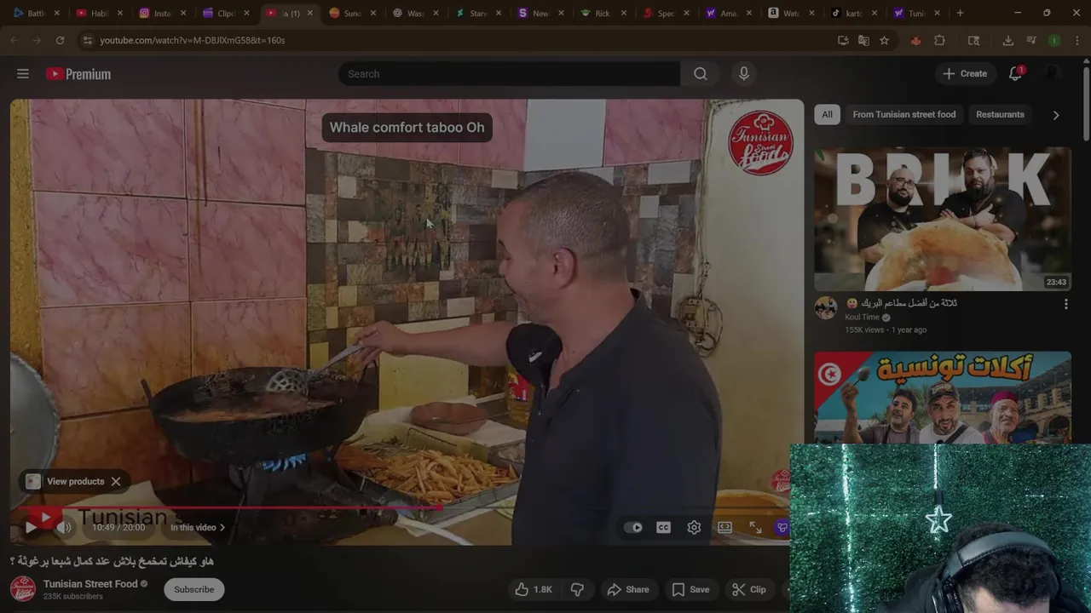This screenshot has height=613, width=1091.
Task: Like the video with 1.8K likes
Action: point(534,589)
